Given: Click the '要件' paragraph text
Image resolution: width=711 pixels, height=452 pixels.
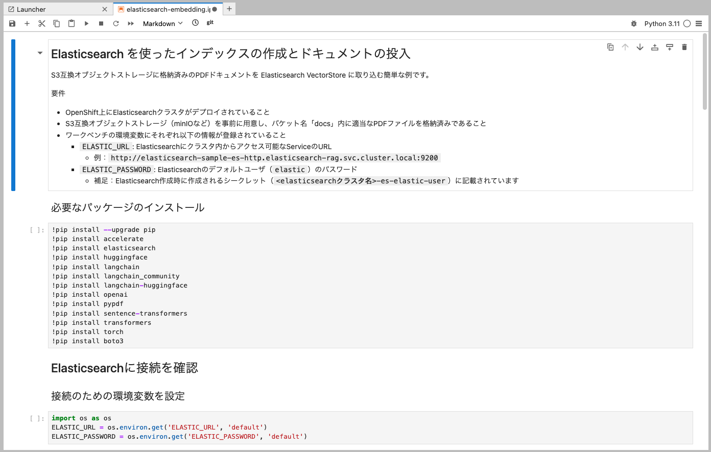Looking at the screenshot, I should click(x=58, y=93).
